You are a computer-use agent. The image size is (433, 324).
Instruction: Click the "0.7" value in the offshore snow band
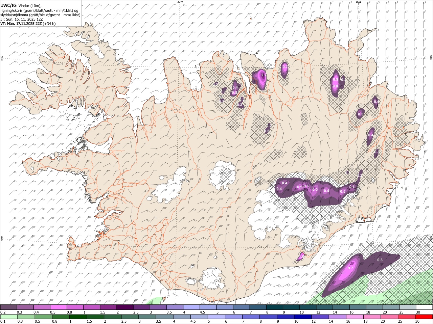[x=350, y=268]
